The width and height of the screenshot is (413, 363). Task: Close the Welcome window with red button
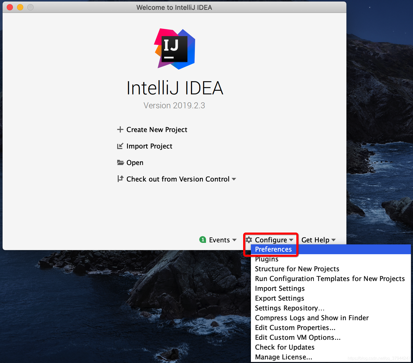[10, 7]
